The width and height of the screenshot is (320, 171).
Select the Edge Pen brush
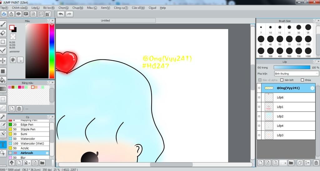point(29,124)
